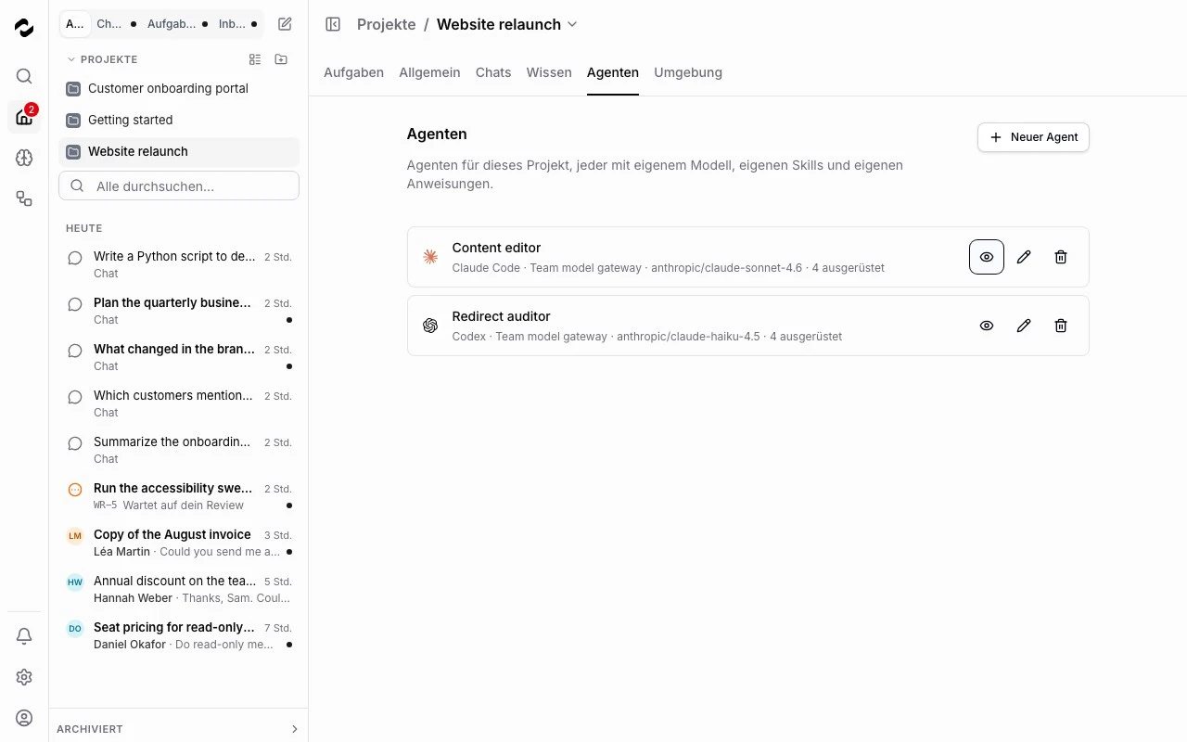Open the Umgebung tab
This screenshot has height=742, width=1187.
click(x=688, y=72)
